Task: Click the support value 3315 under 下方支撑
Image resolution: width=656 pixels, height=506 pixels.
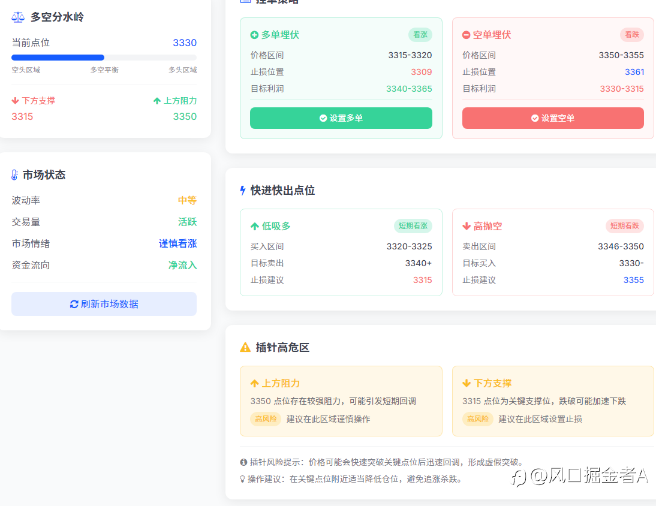Action: tap(22, 117)
